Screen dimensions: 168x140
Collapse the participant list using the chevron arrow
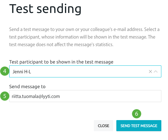point(156,71)
